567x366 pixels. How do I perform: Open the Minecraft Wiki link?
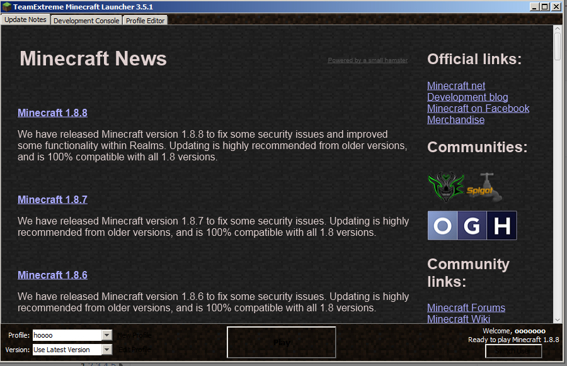point(459,319)
